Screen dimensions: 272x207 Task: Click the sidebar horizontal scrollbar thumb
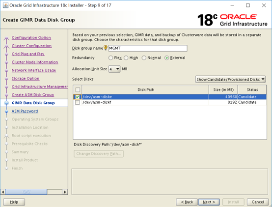(26, 192)
